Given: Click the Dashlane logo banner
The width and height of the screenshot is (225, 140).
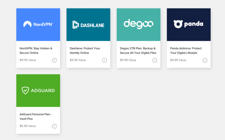Looking at the screenshot, I should coord(88,24).
